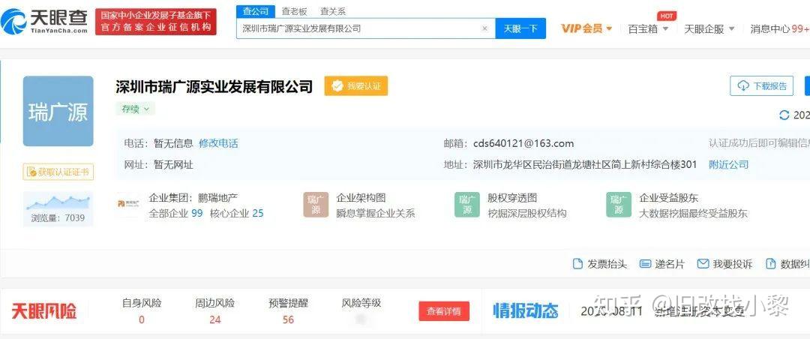Click the company title 深圳市瑞广源实业发展有限公司
The width and height of the screenshot is (810, 339).
pos(214,85)
